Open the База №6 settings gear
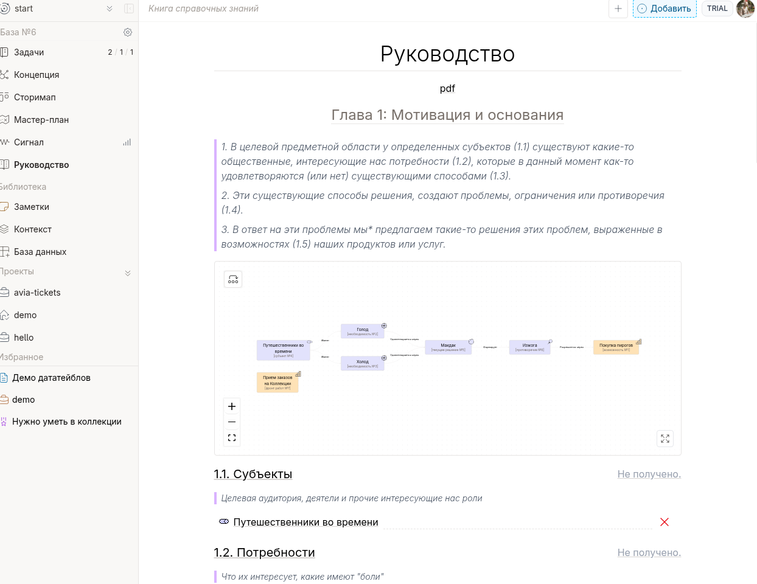This screenshot has width=757, height=584. [128, 32]
